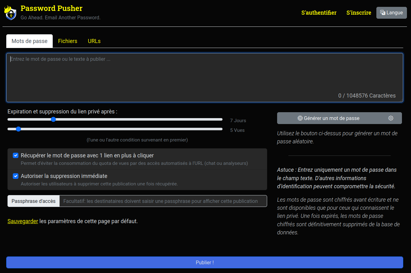Select the Mots de passe tab
The image size is (411, 273).
(x=29, y=41)
